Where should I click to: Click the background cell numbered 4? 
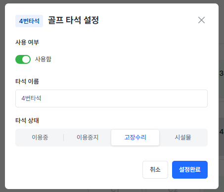[x=222, y=132]
